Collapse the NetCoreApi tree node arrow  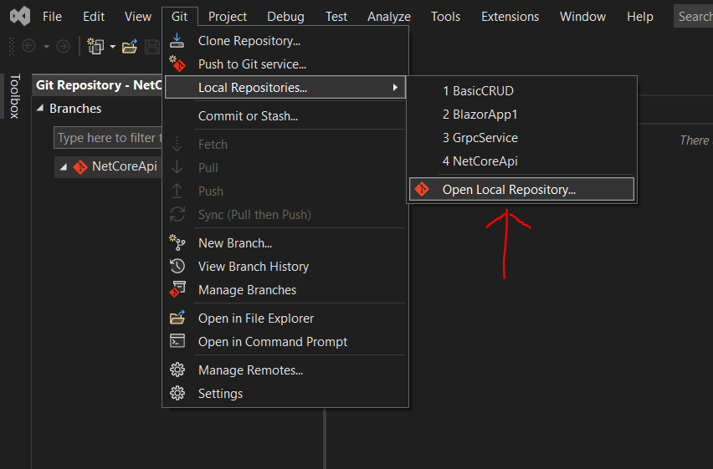click(64, 167)
